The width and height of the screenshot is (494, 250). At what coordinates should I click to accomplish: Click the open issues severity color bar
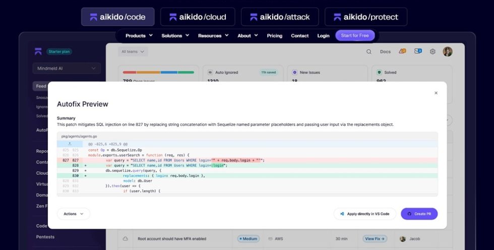click(158, 72)
